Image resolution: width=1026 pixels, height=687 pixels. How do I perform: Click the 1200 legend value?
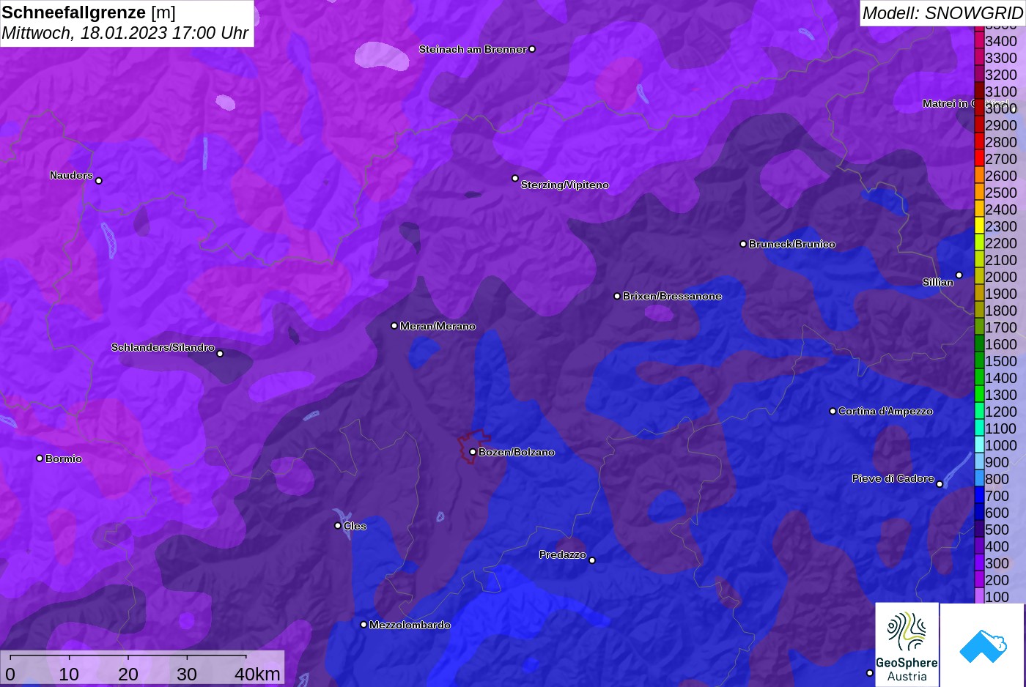click(x=1001, y=412)
